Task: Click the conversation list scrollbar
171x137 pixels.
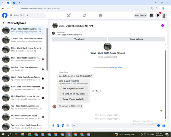Action: pyautogui.click(x=47, y=49)
